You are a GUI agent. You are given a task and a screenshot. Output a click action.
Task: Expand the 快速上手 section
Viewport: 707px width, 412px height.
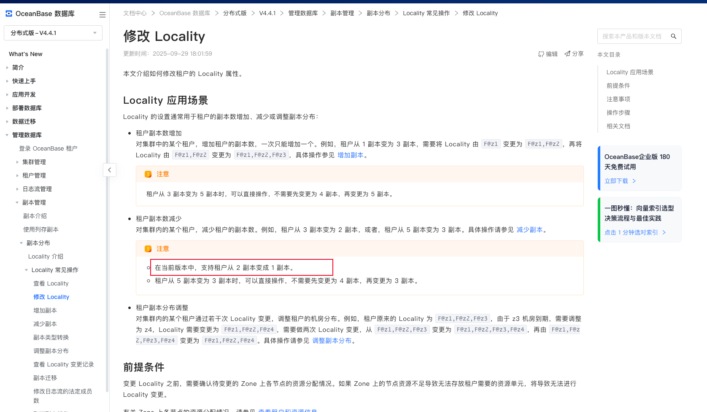[7, 81]
